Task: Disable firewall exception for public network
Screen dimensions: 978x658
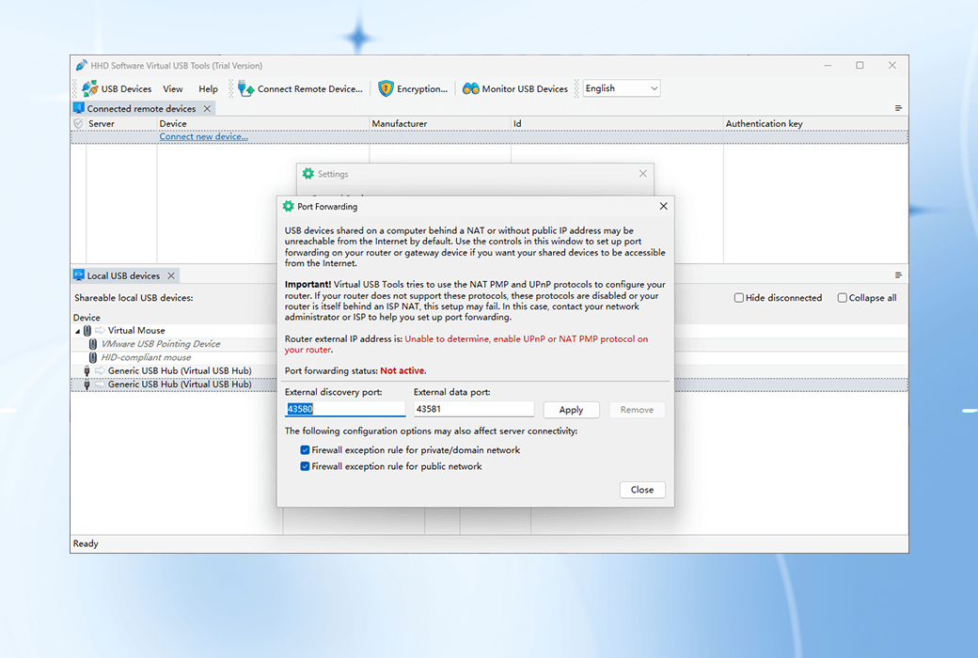Action: [x=305, y=465]
